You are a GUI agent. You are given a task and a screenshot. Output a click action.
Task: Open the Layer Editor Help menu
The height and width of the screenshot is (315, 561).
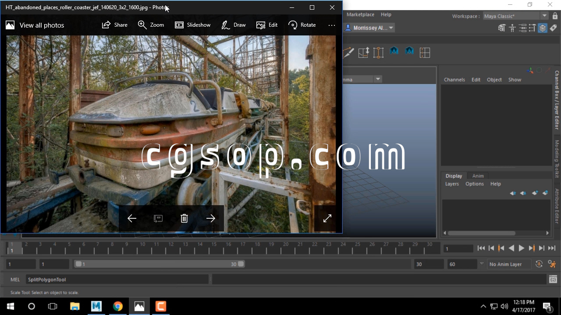tap(496, 184)
